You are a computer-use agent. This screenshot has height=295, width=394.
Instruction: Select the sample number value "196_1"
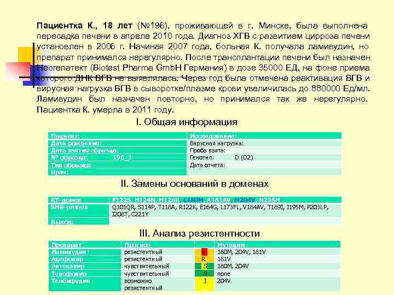click(122, 157)
